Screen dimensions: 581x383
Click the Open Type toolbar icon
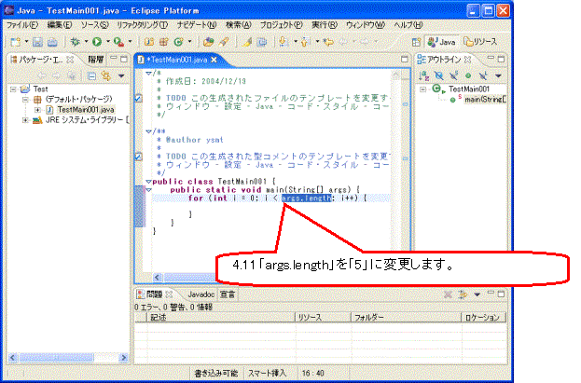click(x=209, y=42)
